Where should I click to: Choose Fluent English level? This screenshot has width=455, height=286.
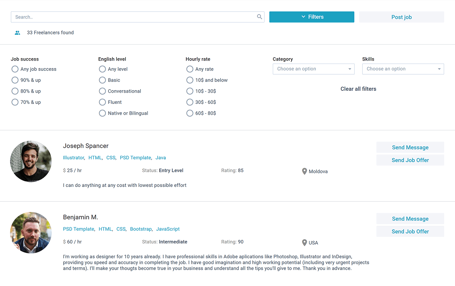(102, 102)
